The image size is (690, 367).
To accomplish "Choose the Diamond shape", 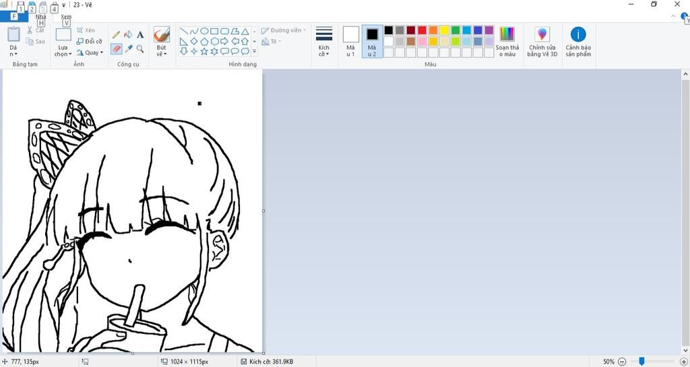I will [194, 41].
